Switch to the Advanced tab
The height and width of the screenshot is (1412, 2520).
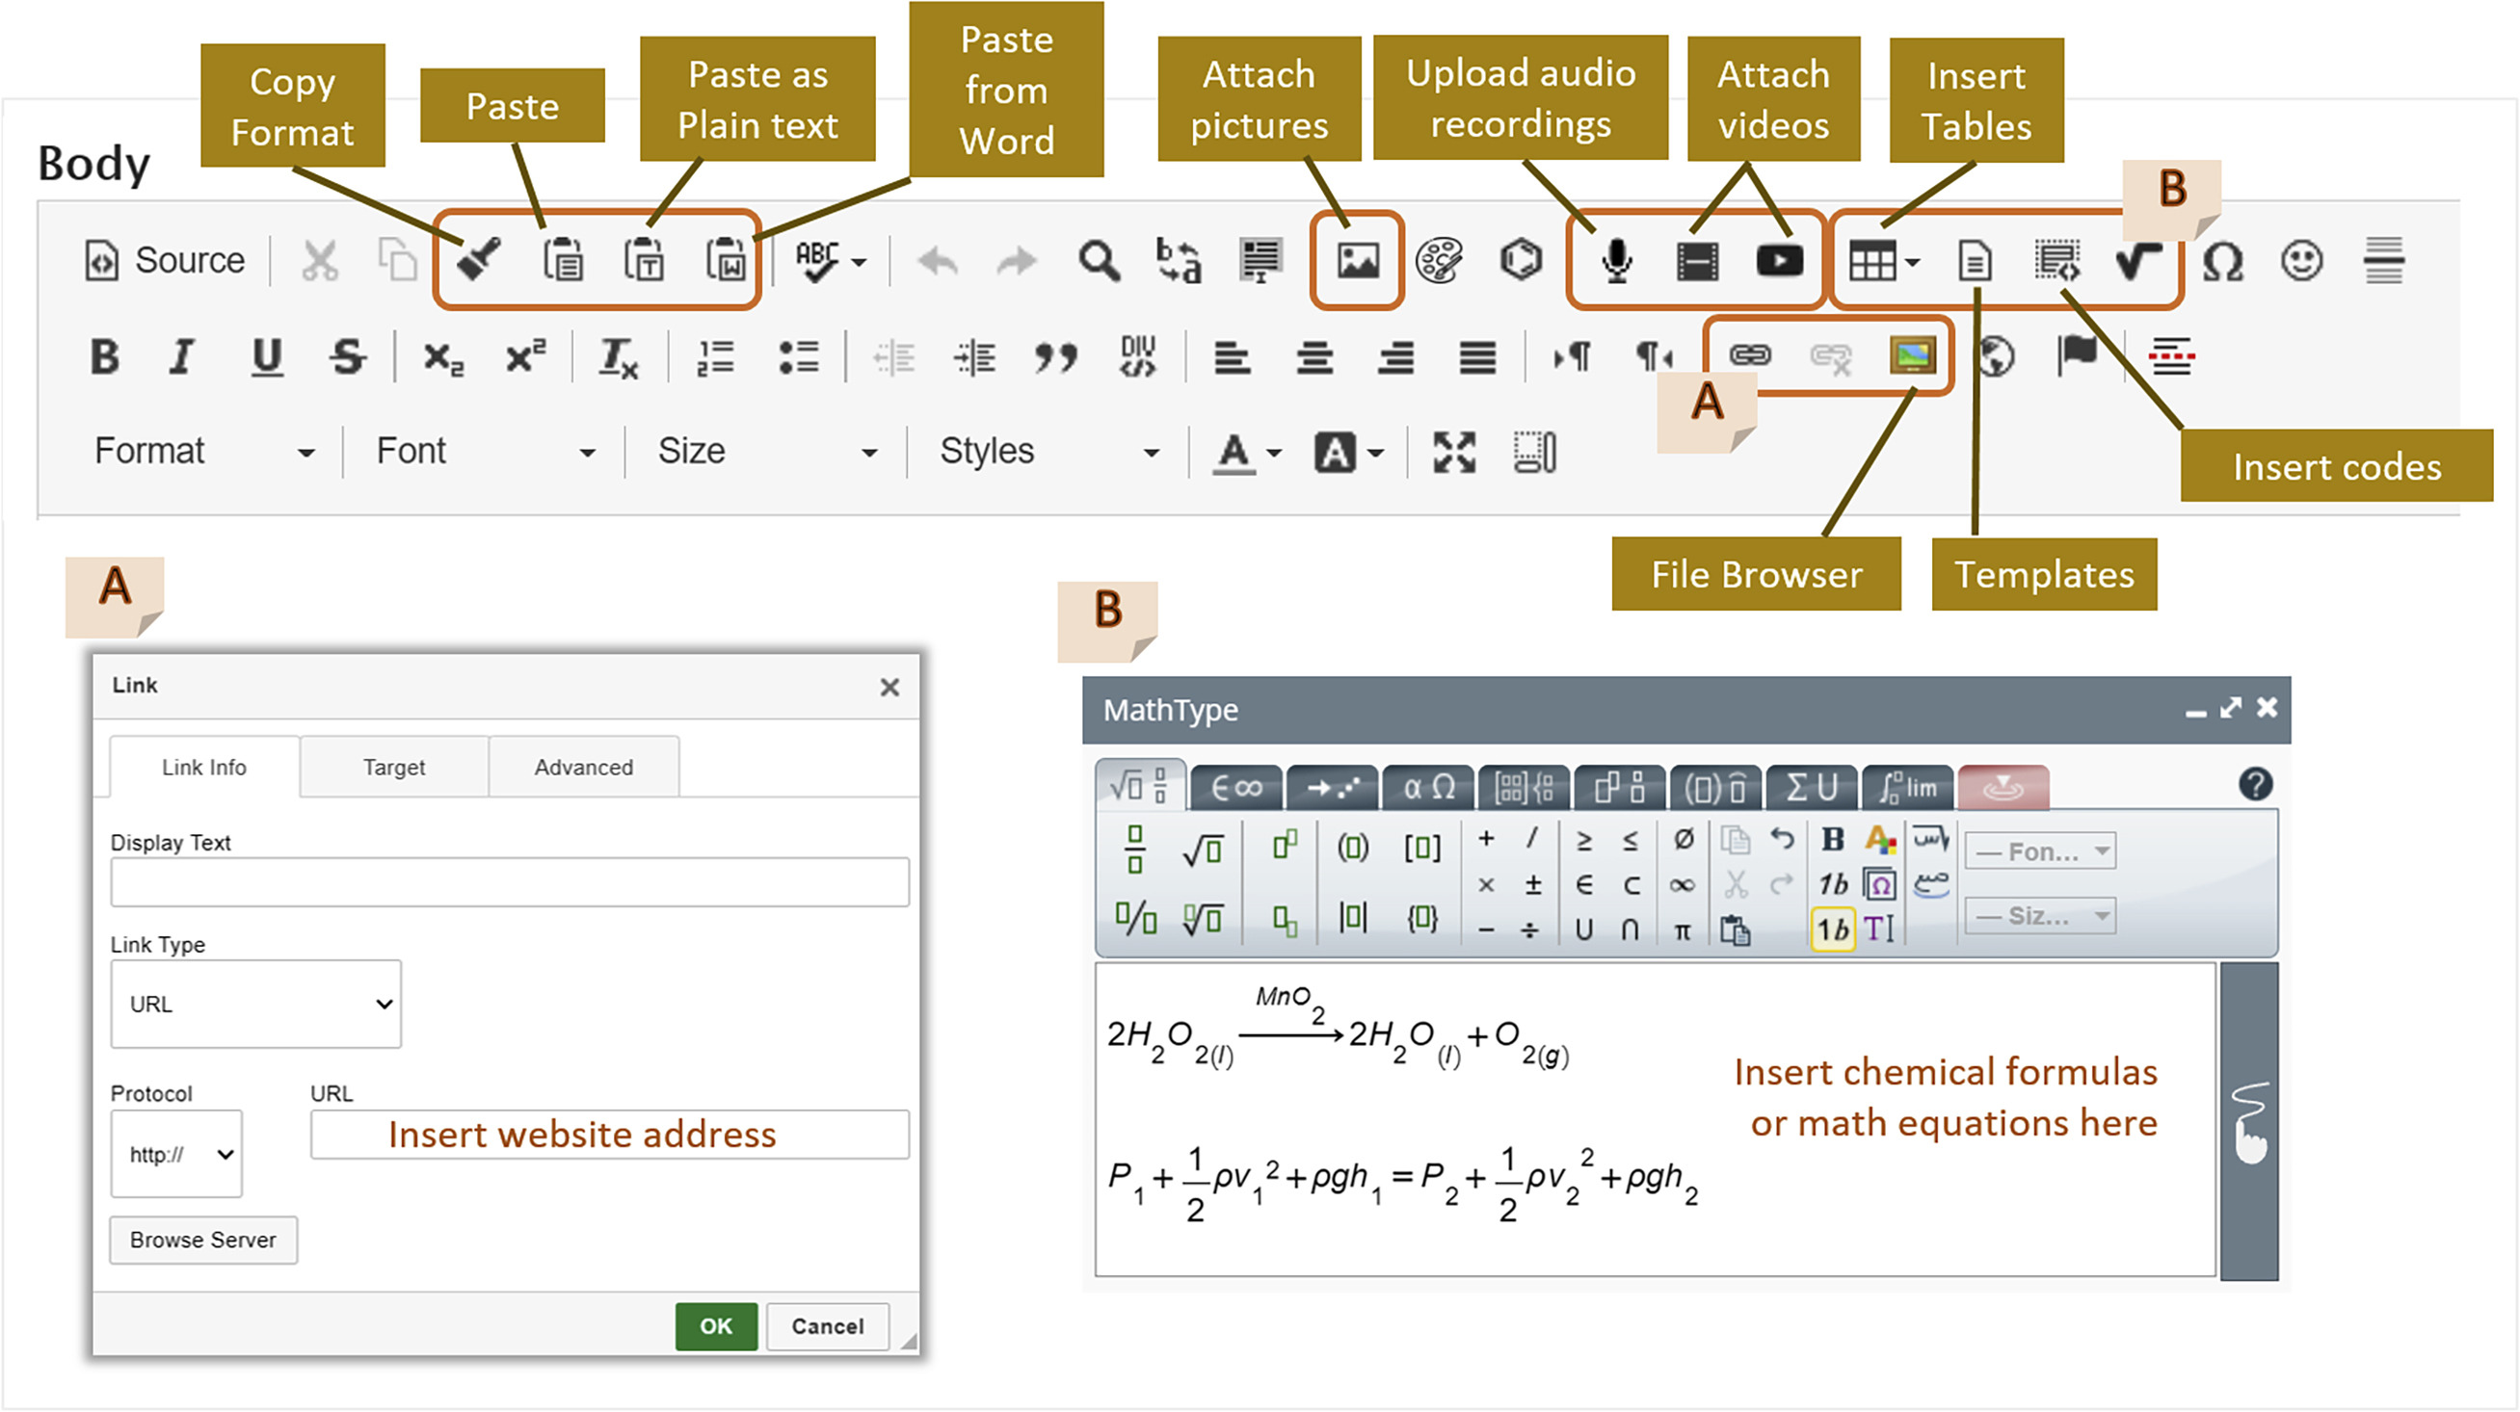point(584,768)
